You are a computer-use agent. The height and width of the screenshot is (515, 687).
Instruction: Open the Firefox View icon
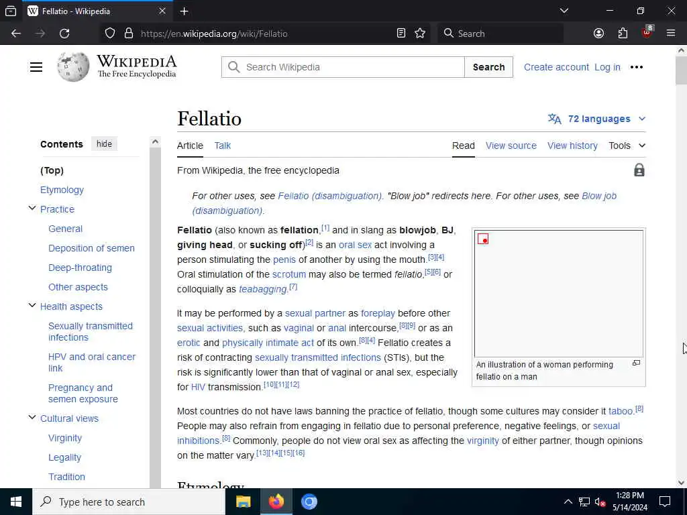tap(11, 11)
